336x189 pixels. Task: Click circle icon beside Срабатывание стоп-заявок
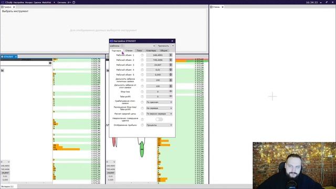pyautogui.click(x=142, y=102)
